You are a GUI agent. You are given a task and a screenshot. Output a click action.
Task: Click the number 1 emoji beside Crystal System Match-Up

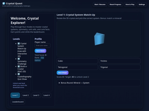19,44
